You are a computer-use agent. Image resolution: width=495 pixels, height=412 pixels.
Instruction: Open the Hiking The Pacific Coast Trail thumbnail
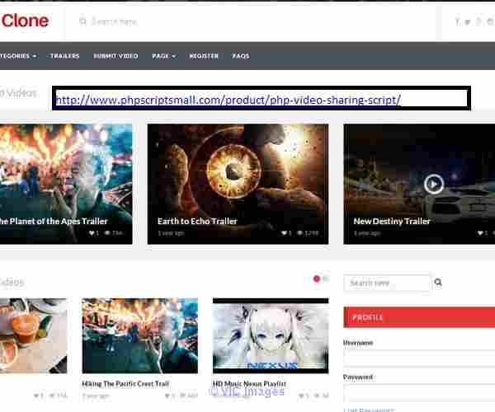pos(140,335)
